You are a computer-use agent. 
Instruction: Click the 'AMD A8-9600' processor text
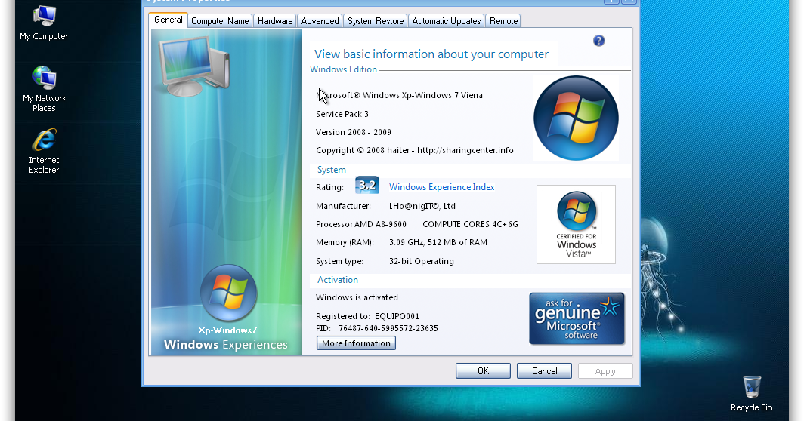coord(381,224)
